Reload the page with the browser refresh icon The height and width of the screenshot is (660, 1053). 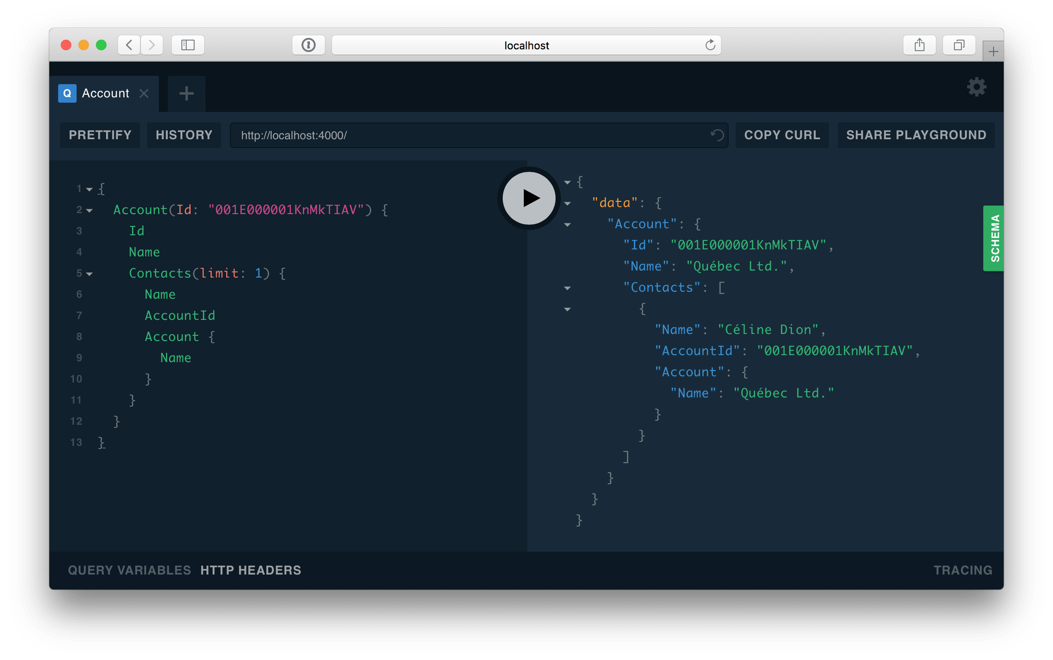pos(711,44)
